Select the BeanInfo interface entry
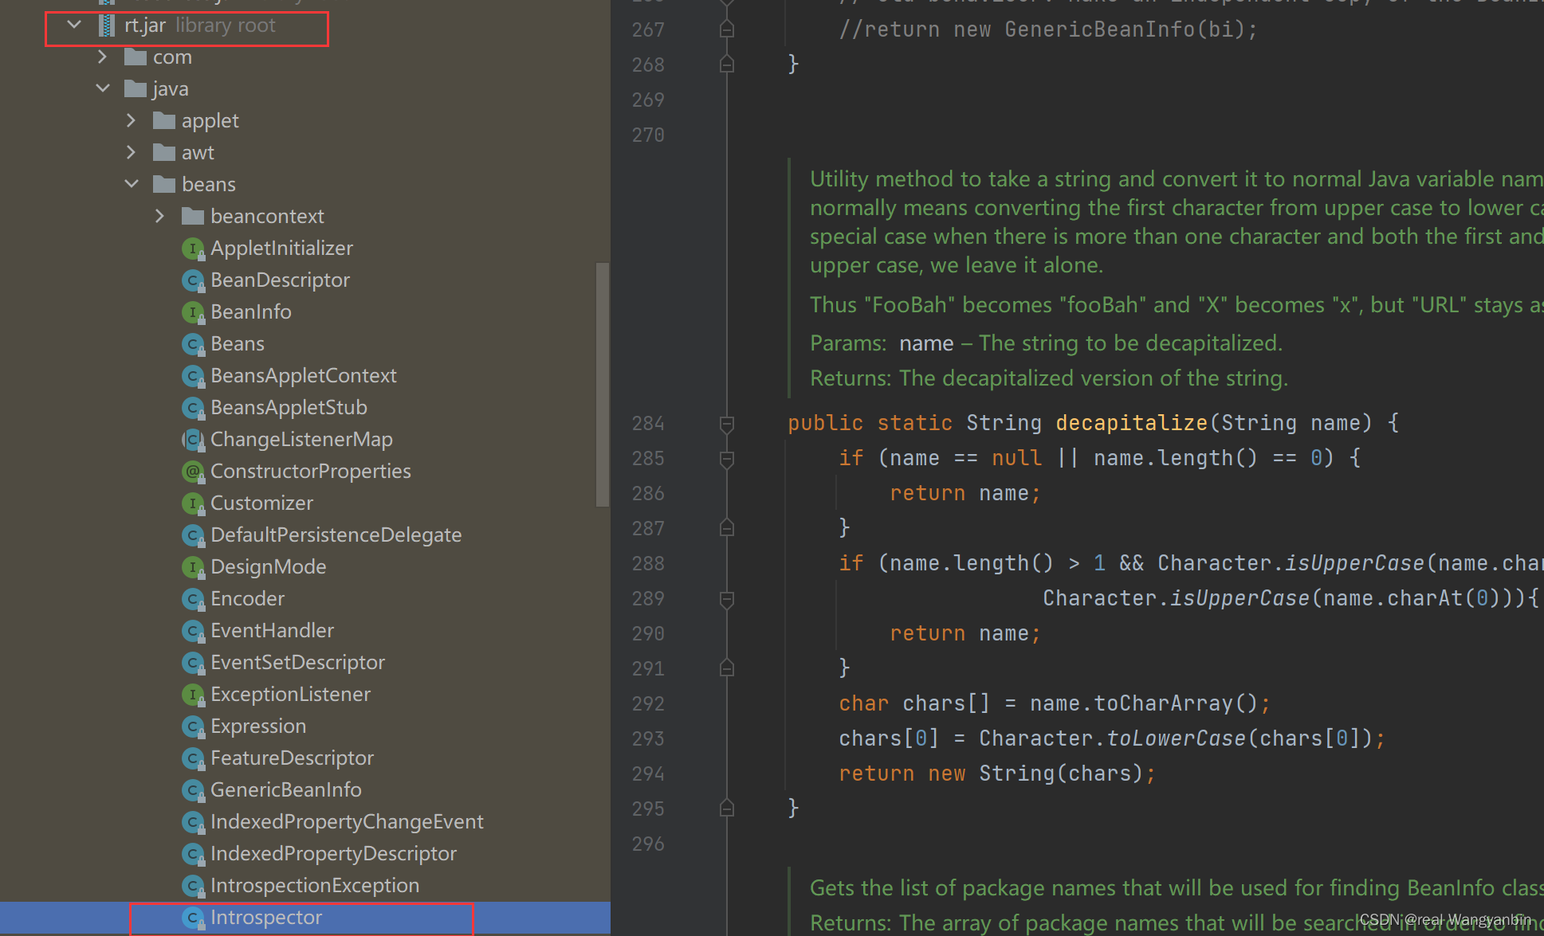1544x936 pixels. tap(251, 312)
